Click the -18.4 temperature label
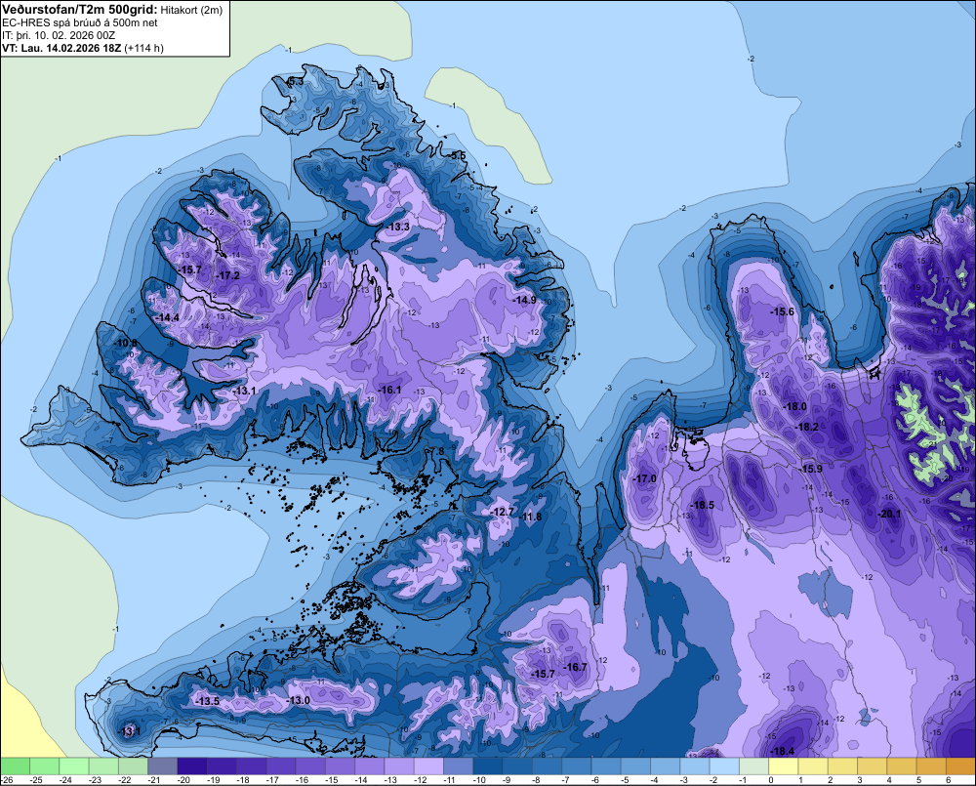Image resolution: width=976 pixels, height=786 pixels. click(x=782, y=751)
